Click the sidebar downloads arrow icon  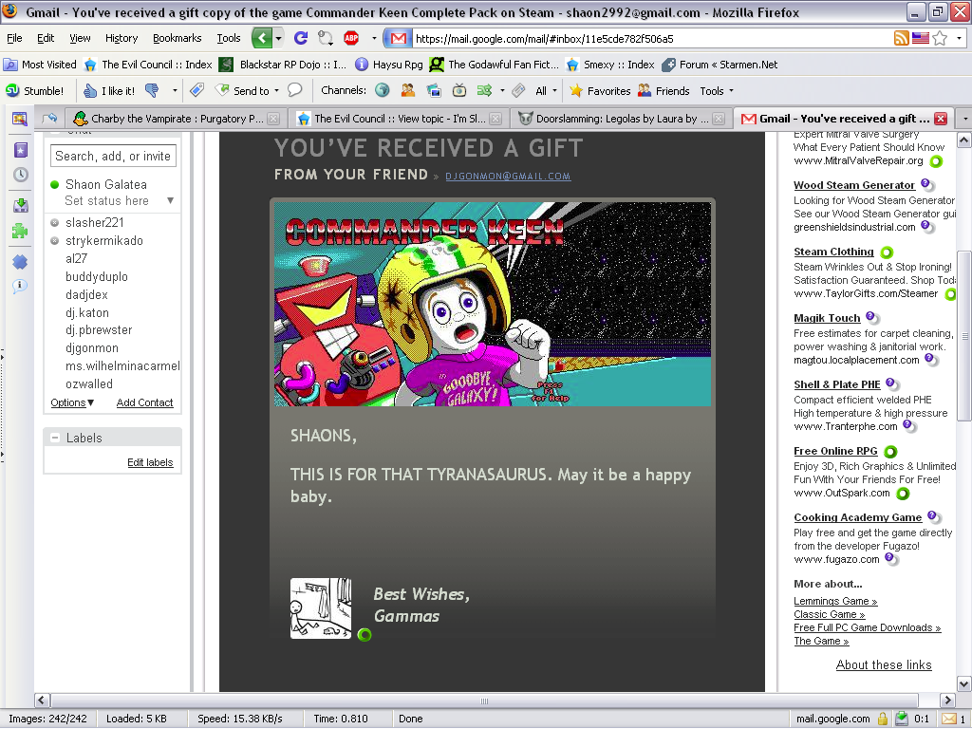tap(21, 205)
